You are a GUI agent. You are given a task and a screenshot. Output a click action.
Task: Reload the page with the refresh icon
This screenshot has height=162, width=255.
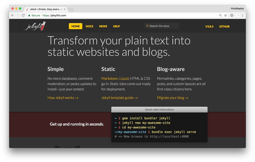[x=23, y=16]
